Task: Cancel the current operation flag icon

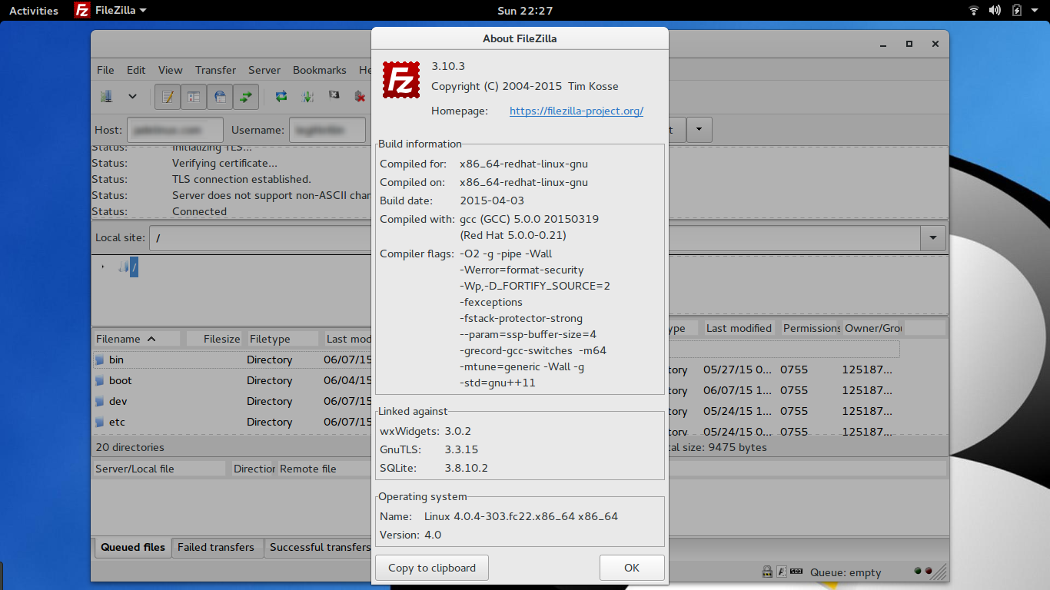Action: coord(334,97)
